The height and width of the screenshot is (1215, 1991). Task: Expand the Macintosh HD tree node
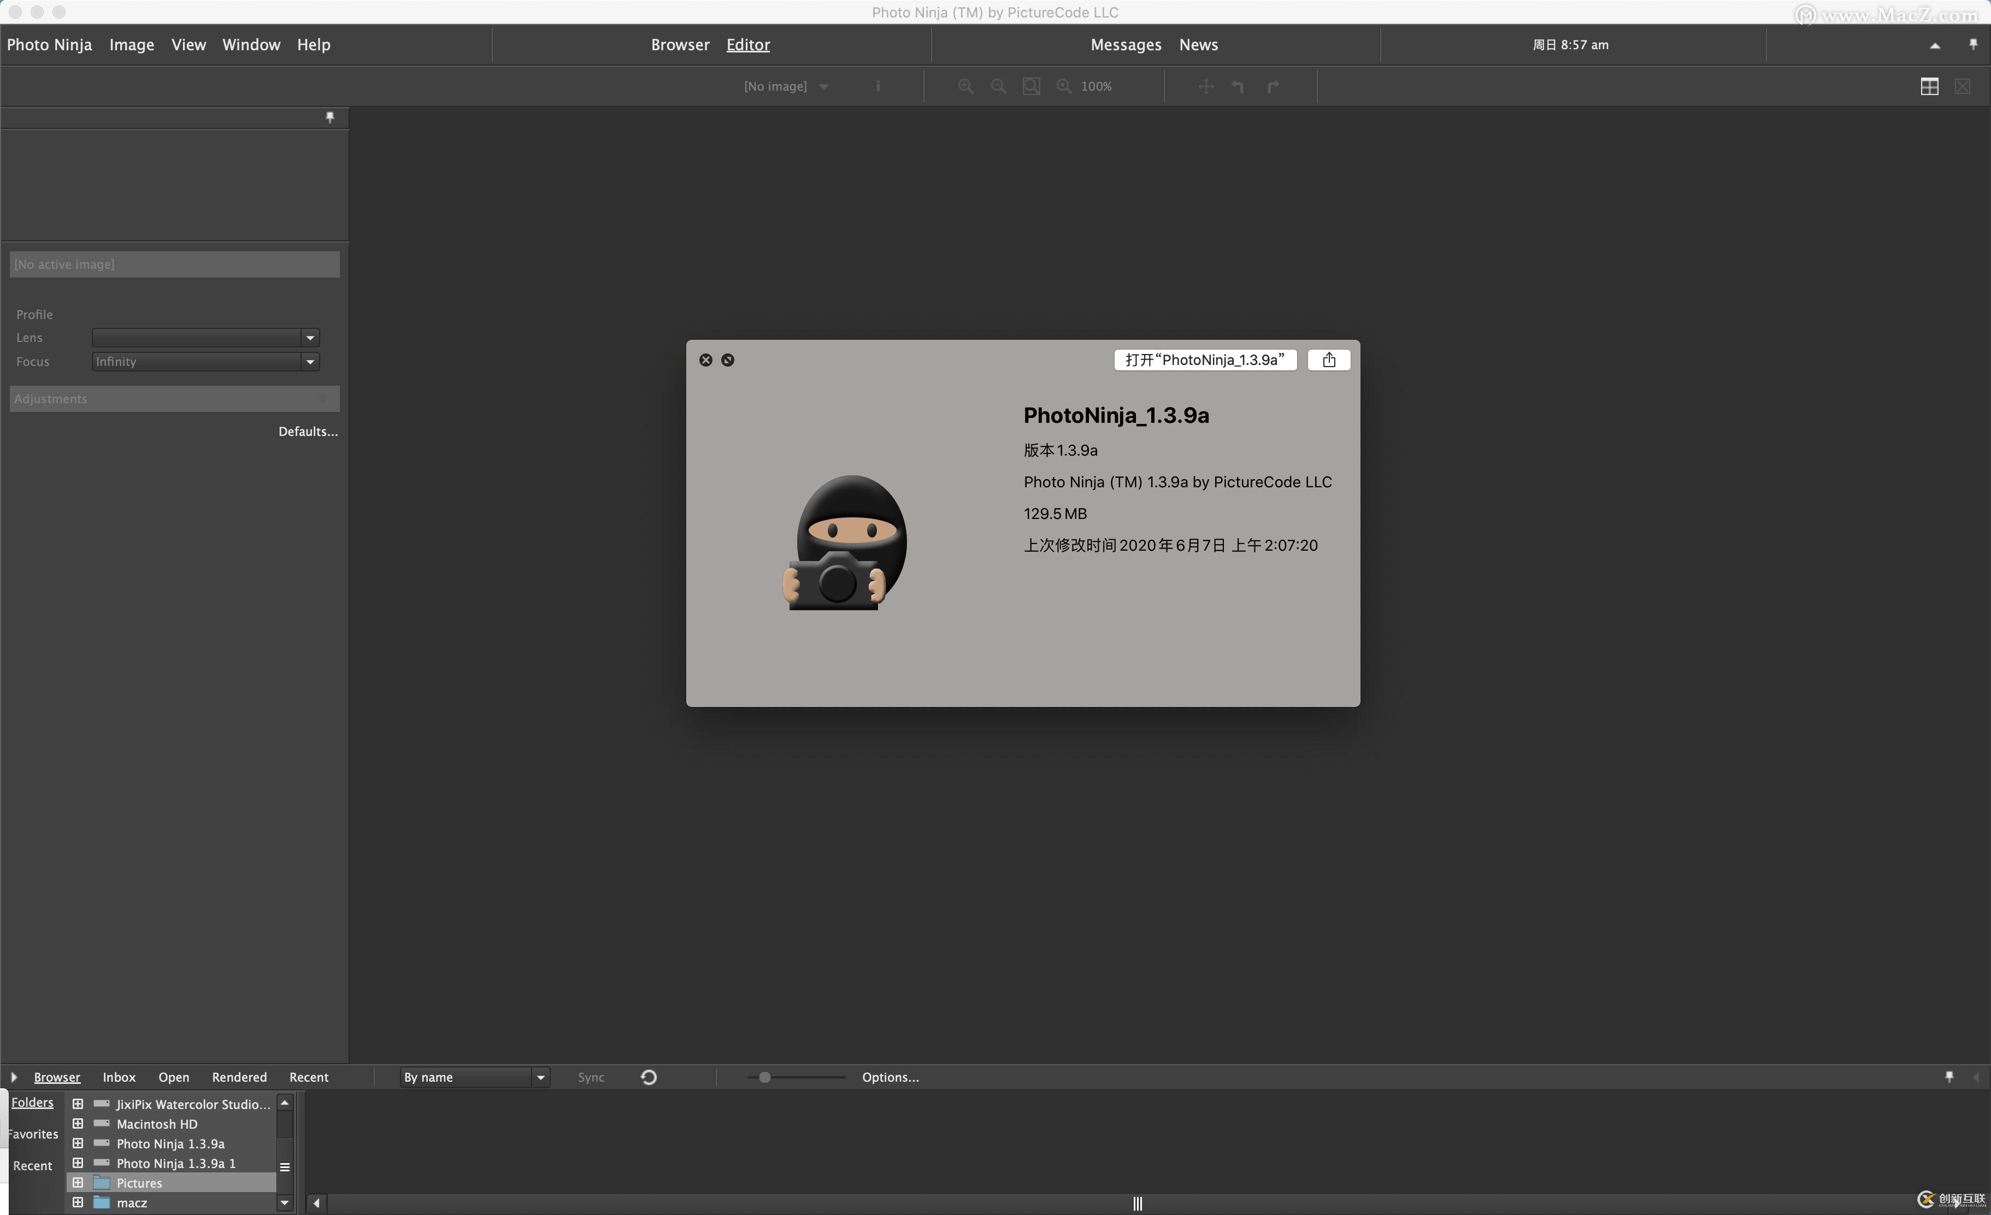[78, 1124]
